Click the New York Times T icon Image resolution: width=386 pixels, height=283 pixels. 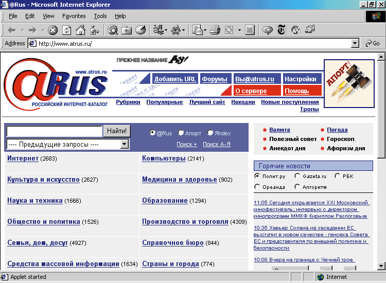point(282,30)
